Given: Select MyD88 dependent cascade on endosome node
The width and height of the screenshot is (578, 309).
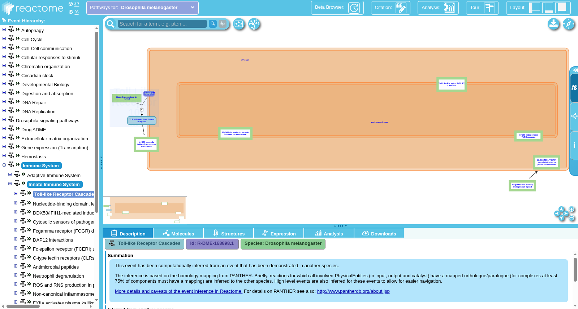Looking at the screenshot, I should pos(235,133).
